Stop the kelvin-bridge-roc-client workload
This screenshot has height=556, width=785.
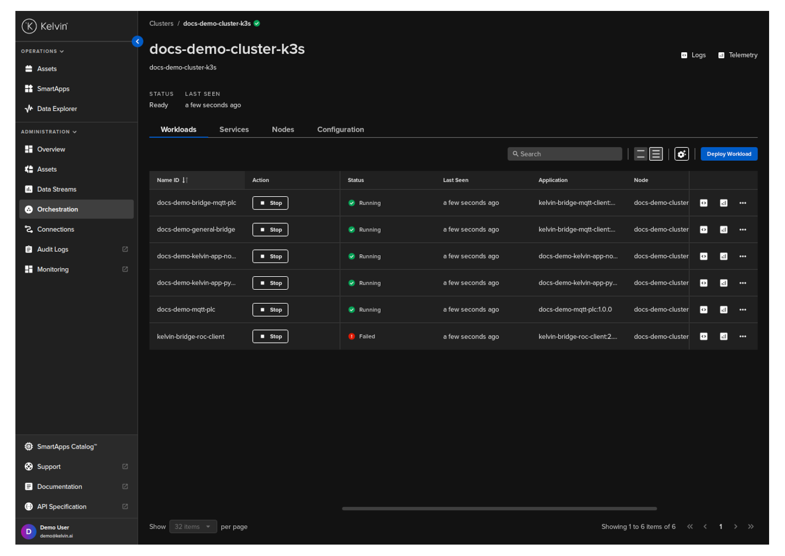[x=270, y=337]
